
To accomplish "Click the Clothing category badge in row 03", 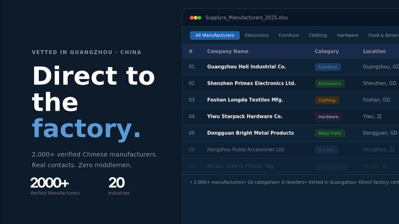I will pyautogui.click(x=327, y=100).
